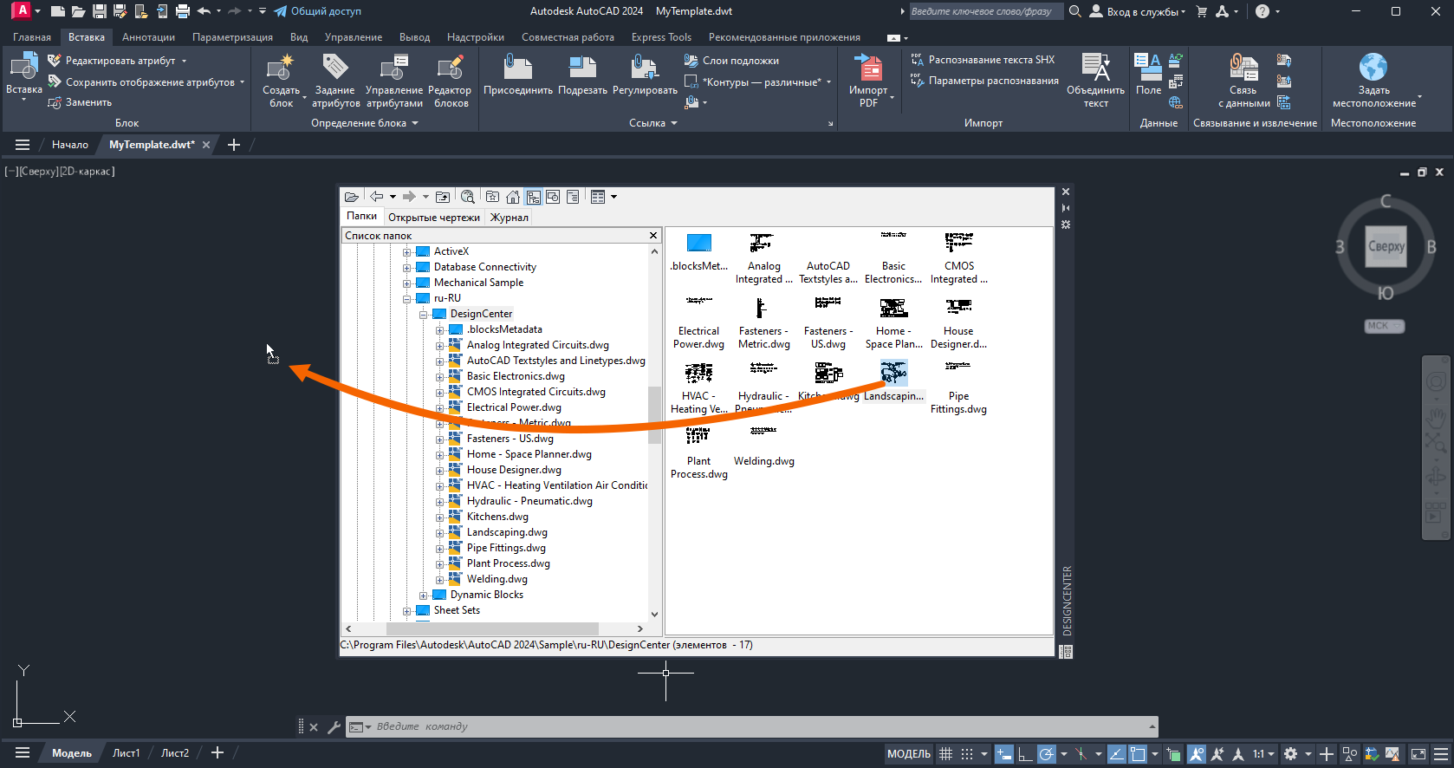Click the customization wrench beside command line
Image resolution: width=1454 pixels, height=768 pixels.
tap(334, 727)
